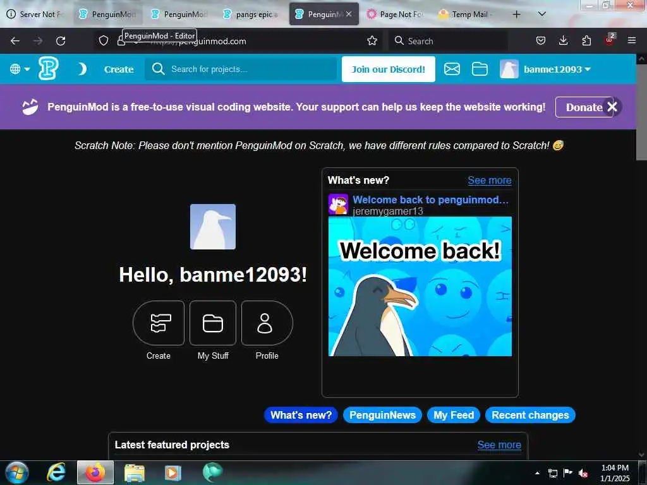Open the language globe selector
Image resolution: width=647 pixels, height=485 pixels.
click(x=20, y=69)
